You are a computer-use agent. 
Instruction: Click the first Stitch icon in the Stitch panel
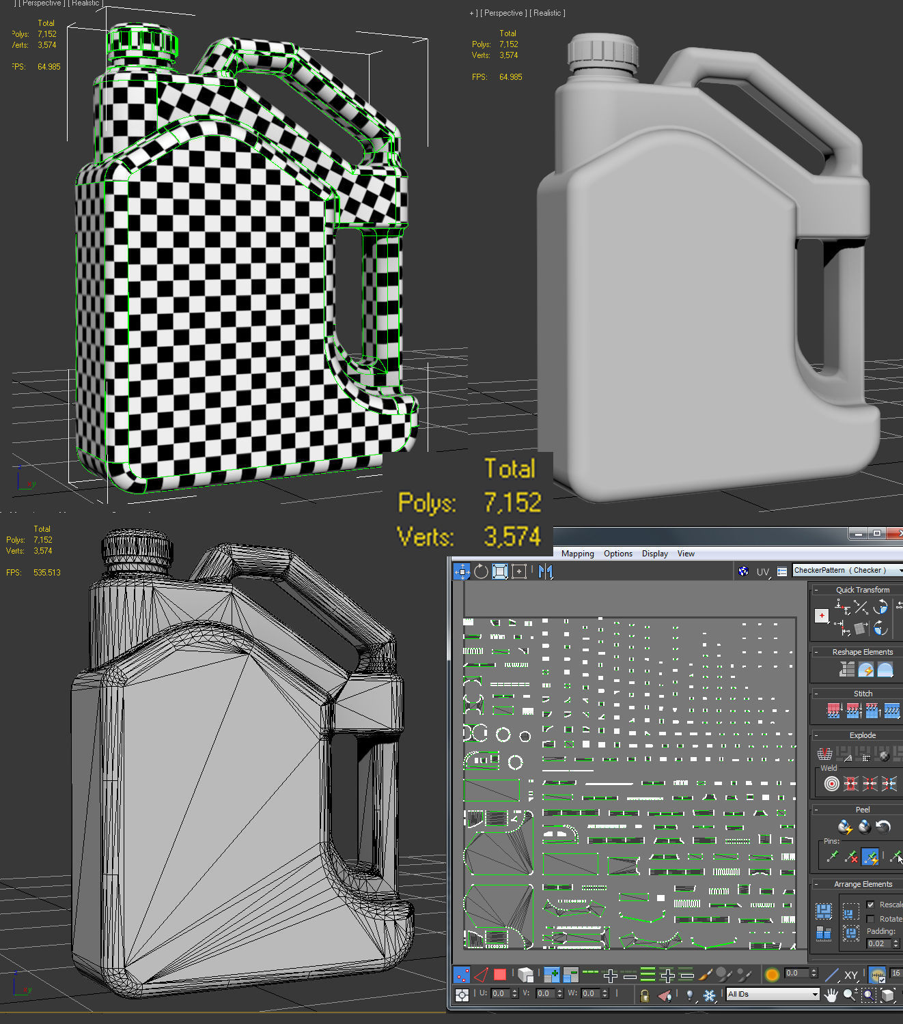click(833, 711)
